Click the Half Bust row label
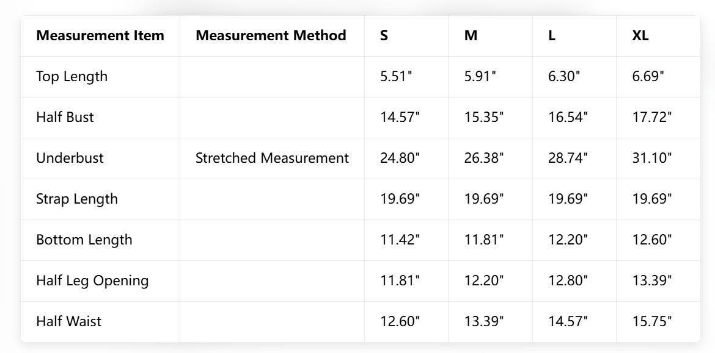Image resolution: width=715 pixels, height=353 pixels. coord(65,117)
